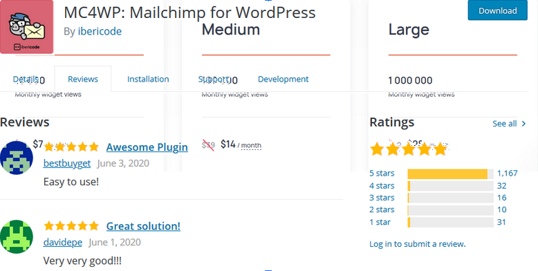Image resolution: width=538 pixels, height=271 pixels.
Task: Click davidepe's green avatar image
Action: (x=17, y=236)
